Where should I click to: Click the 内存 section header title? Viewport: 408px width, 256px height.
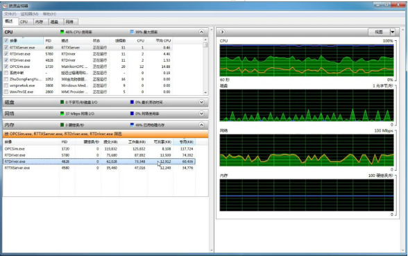(x=10, y=125)
